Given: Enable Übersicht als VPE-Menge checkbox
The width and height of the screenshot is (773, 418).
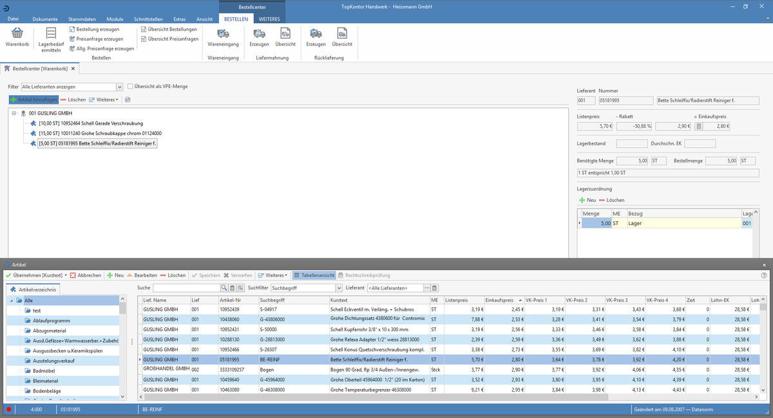Looking at the screenshot, I should tap(130, 86).
